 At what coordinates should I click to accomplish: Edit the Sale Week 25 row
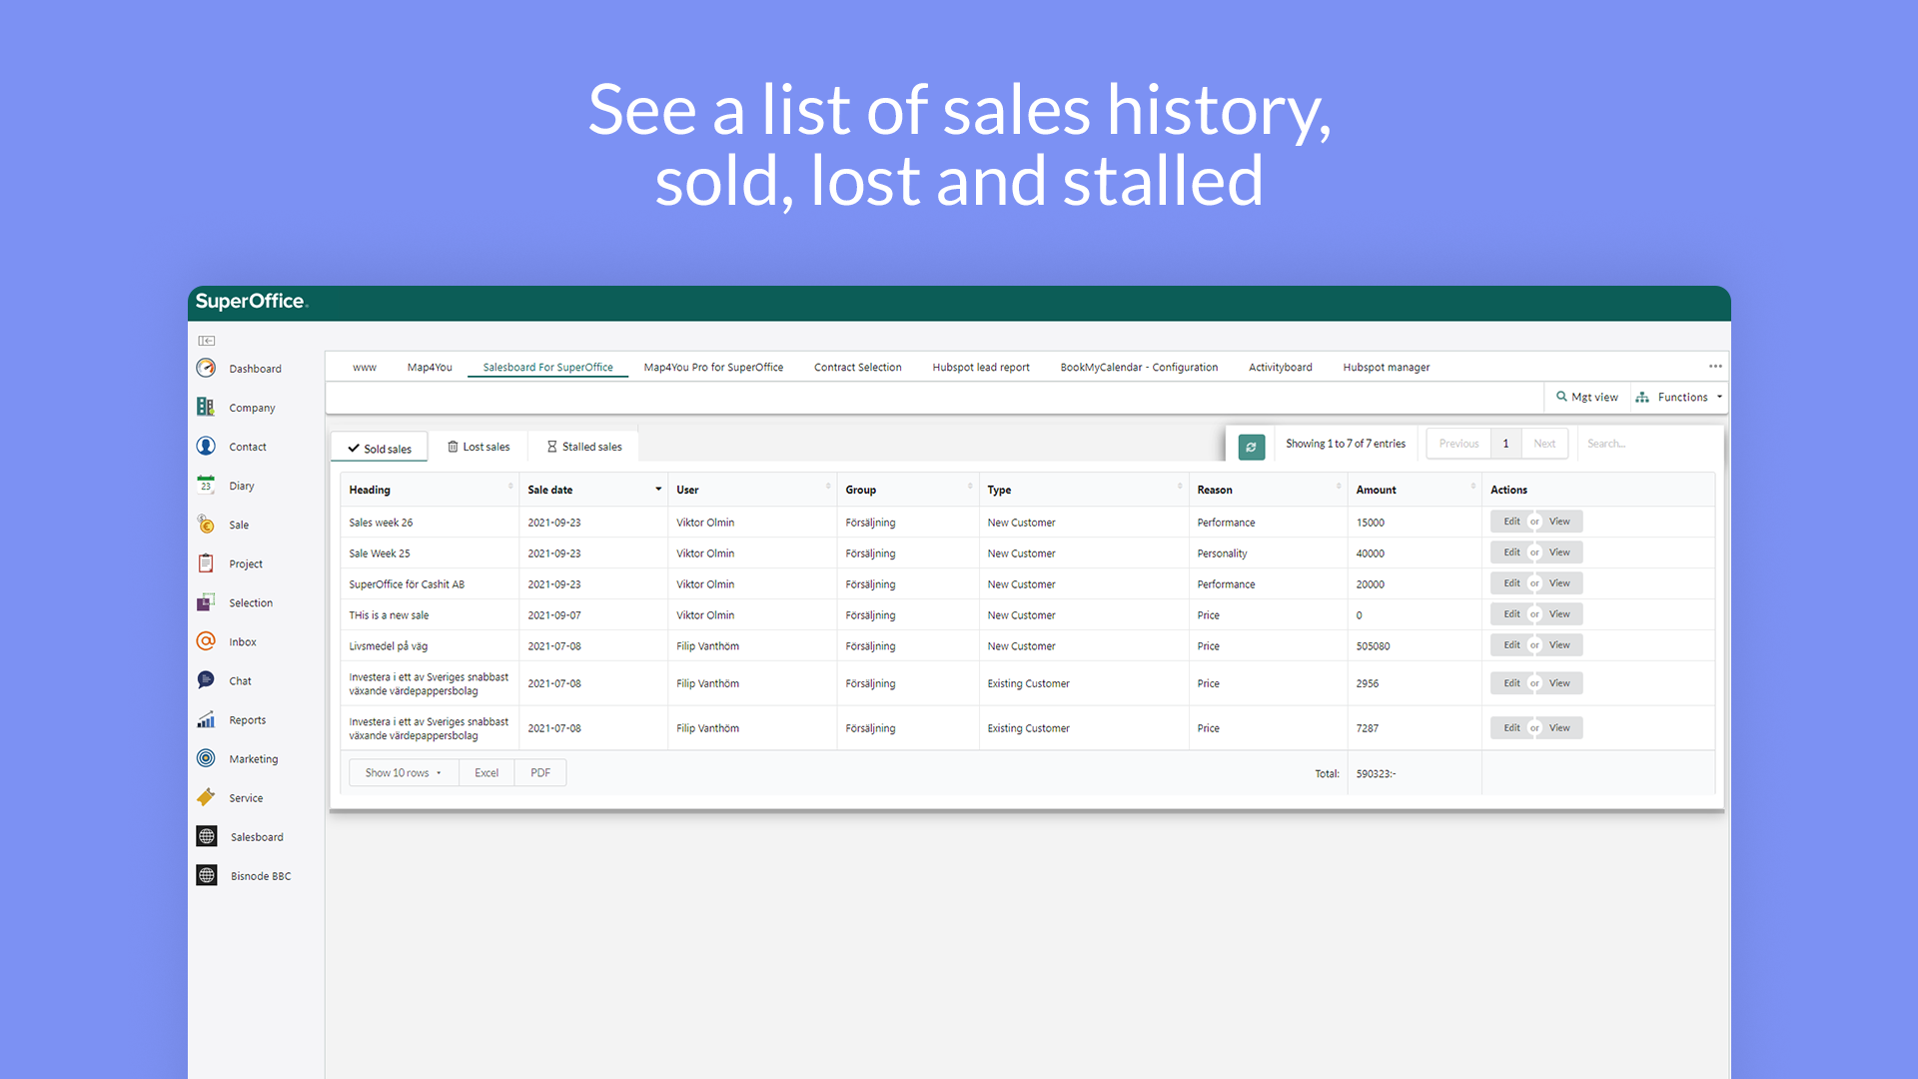click(1511, 552)
